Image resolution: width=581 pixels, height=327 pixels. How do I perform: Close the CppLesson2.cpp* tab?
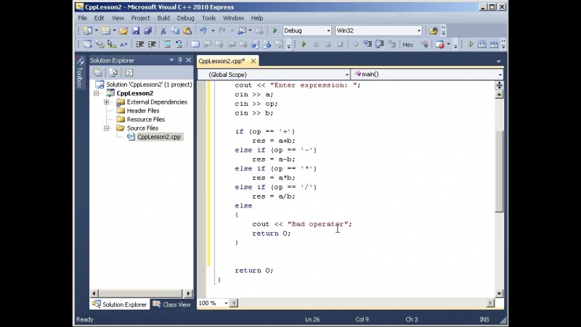point(253,61)
